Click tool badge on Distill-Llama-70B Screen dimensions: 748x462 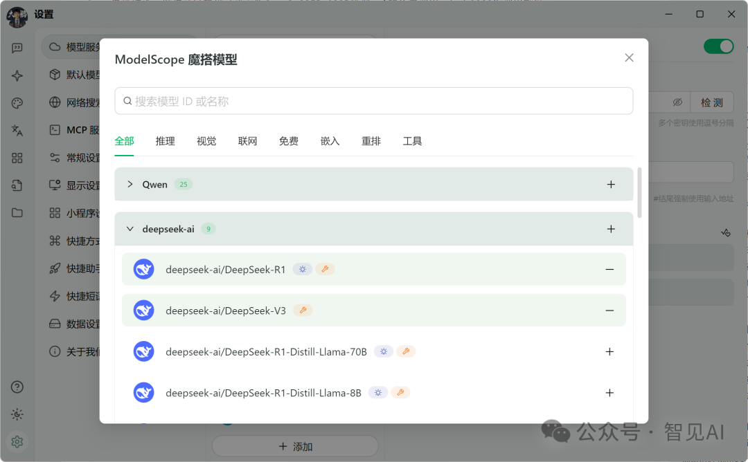pos(406,351)
